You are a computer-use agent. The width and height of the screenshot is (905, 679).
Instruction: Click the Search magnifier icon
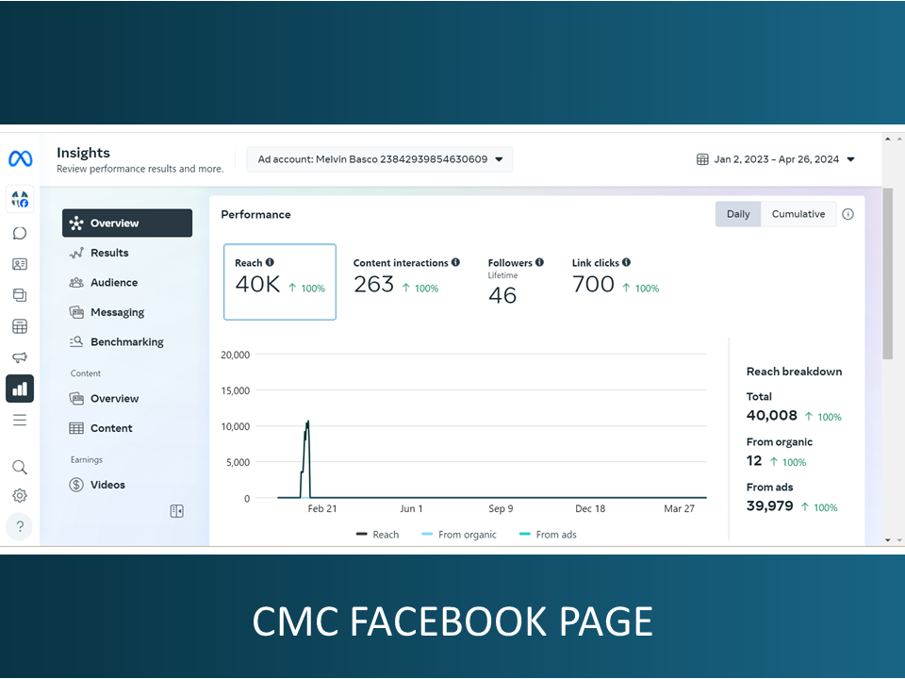point(20,467)
